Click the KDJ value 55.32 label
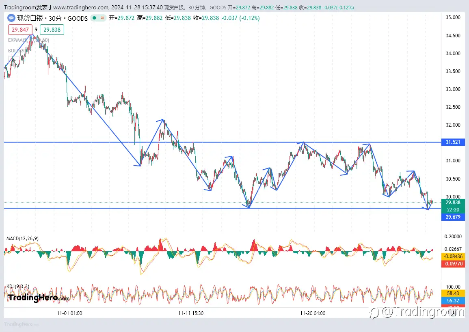This screenshot has width=469, height=332. (x=453, y=301)
